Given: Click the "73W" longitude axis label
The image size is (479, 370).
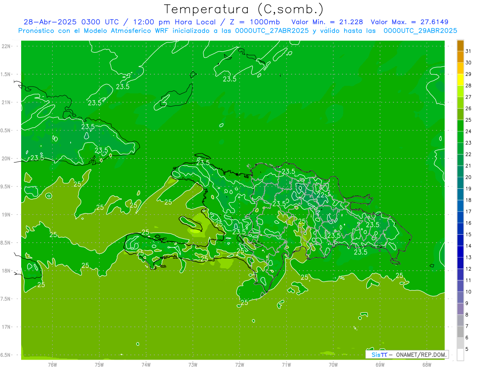Looking at the screenshot, I should [x=193, y=365].
